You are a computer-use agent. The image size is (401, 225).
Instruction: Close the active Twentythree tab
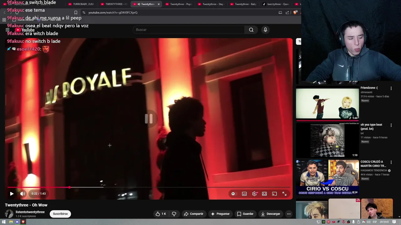(x=159, y=4)
